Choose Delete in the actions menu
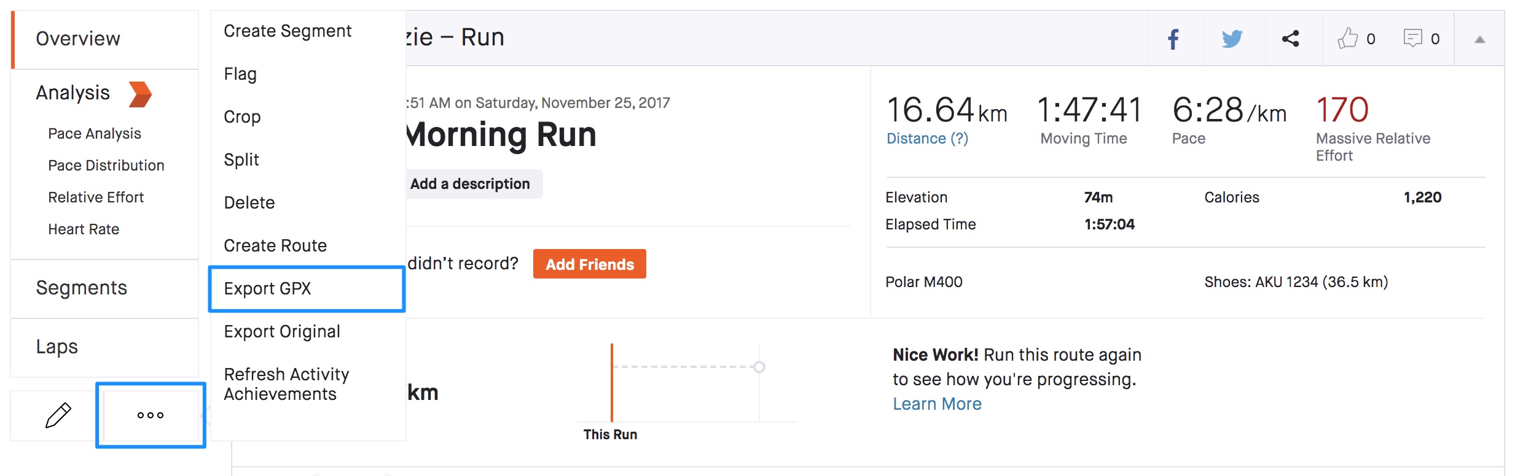The image size is (1515, 476). [249, 203]
